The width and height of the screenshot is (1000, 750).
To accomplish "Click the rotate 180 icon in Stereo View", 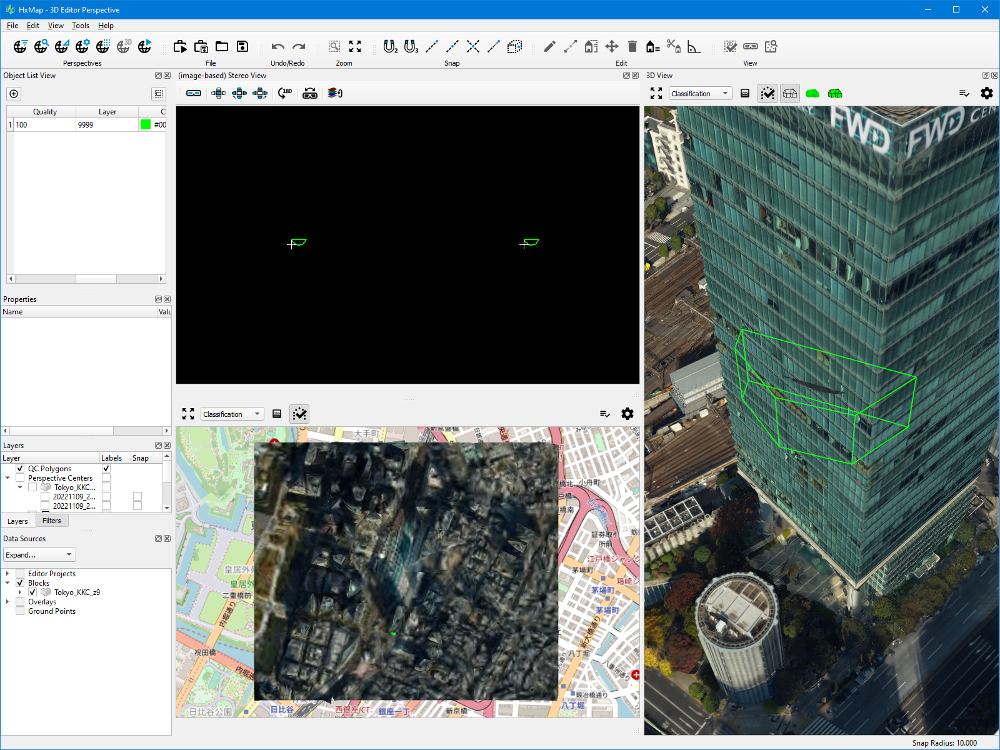I will pos(285,93).
